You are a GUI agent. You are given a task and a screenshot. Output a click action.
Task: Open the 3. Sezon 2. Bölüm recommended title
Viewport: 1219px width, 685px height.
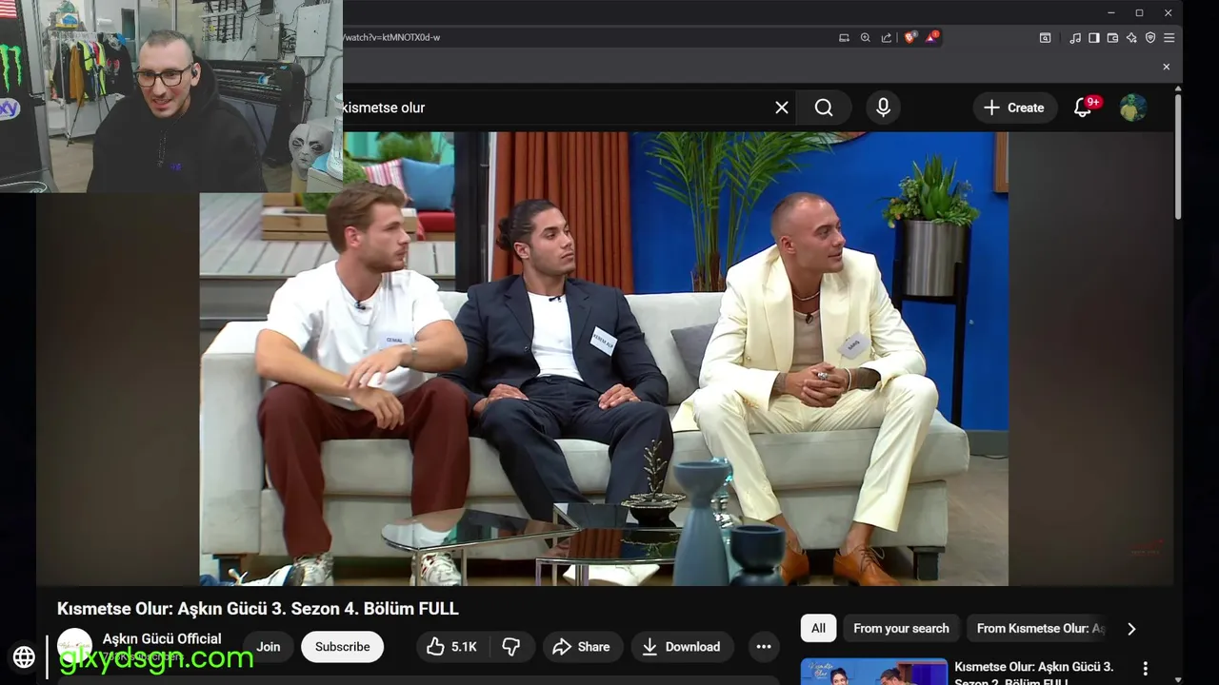click(1034, 673)
